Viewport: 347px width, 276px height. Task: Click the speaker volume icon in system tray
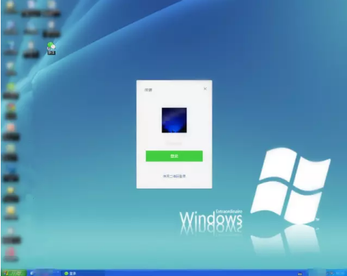331,273
